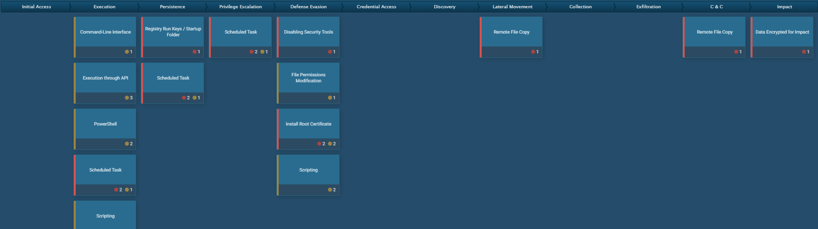818x229 pixels.
Task: Select the Data Encrypted for Impact card
Action: coord(782,32)
